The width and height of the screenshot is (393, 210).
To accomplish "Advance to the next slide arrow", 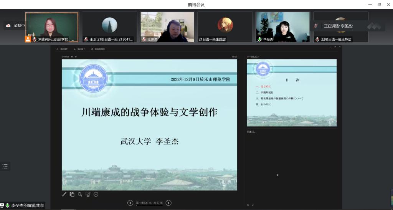I will click(x=168, y=203).
